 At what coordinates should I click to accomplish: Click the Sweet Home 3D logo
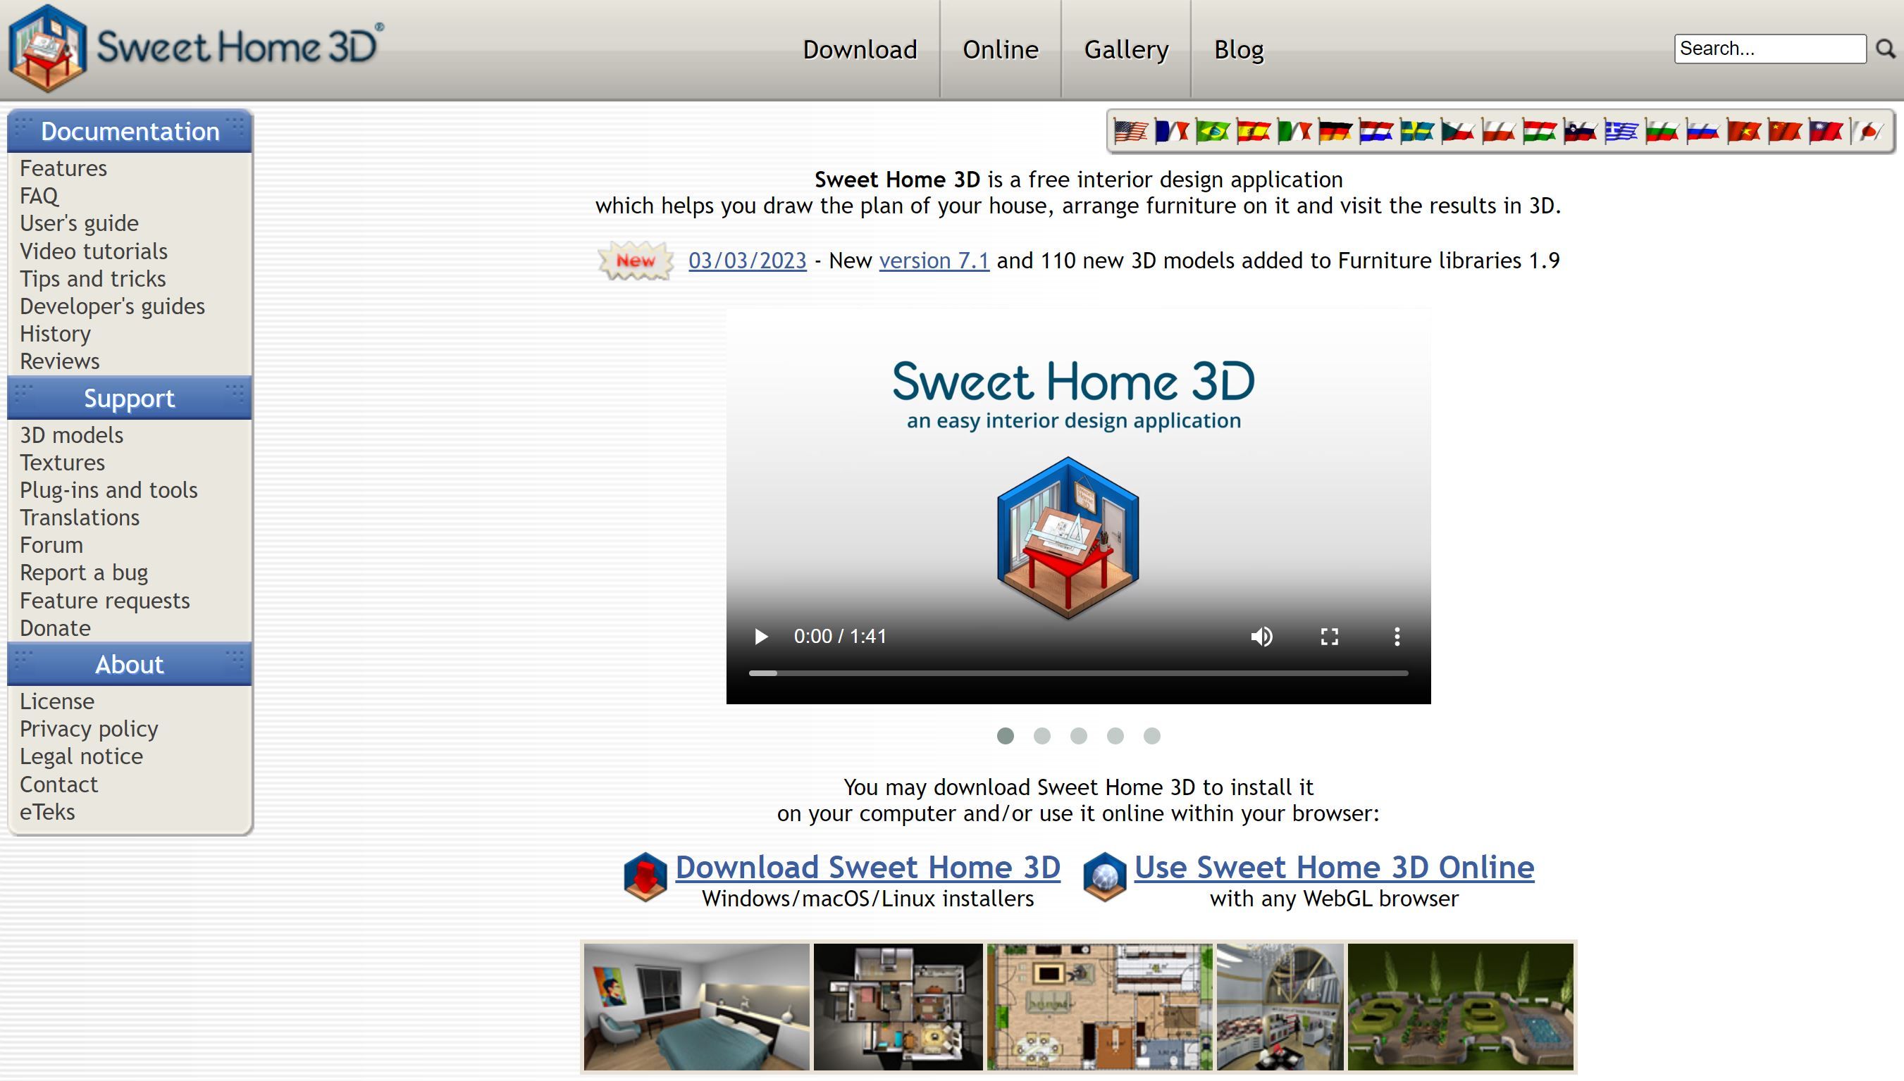point(196,47)
